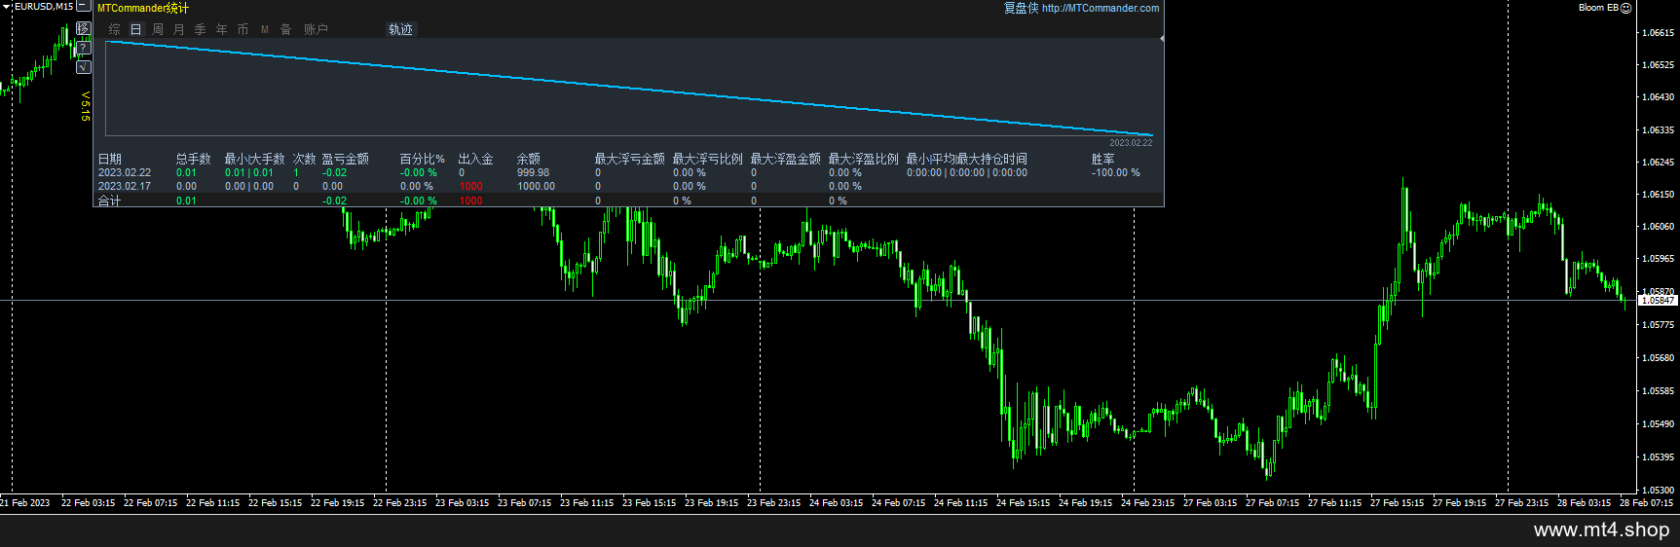This screenshot has height=547, width=1680.
Task: Open the 年 yearly tab
Action: (x=222, y=29)
